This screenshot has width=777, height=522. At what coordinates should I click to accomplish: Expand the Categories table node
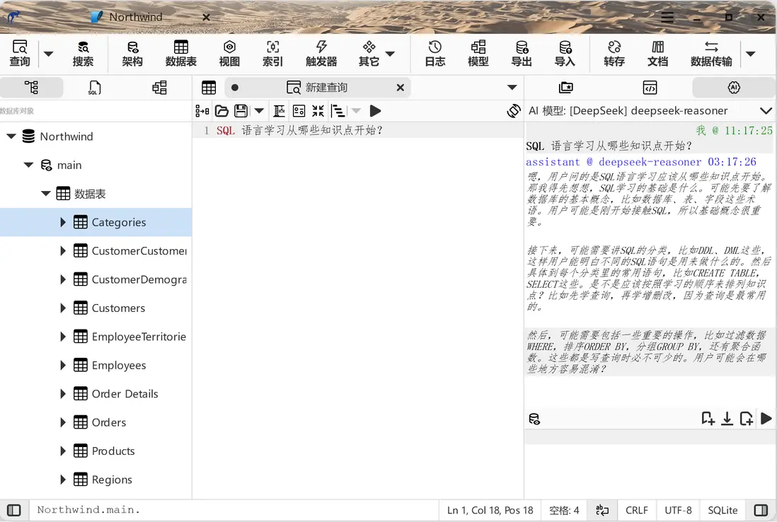tap(63, 221)
